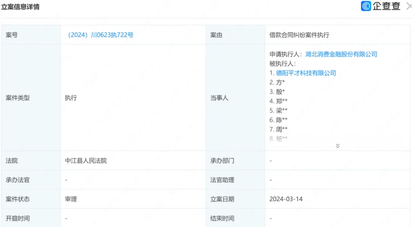Select party entry 5. 梁**
Image resolution: width=412 pixels, height=227 pixels.
pyautogui.click(x=278, y=110)
